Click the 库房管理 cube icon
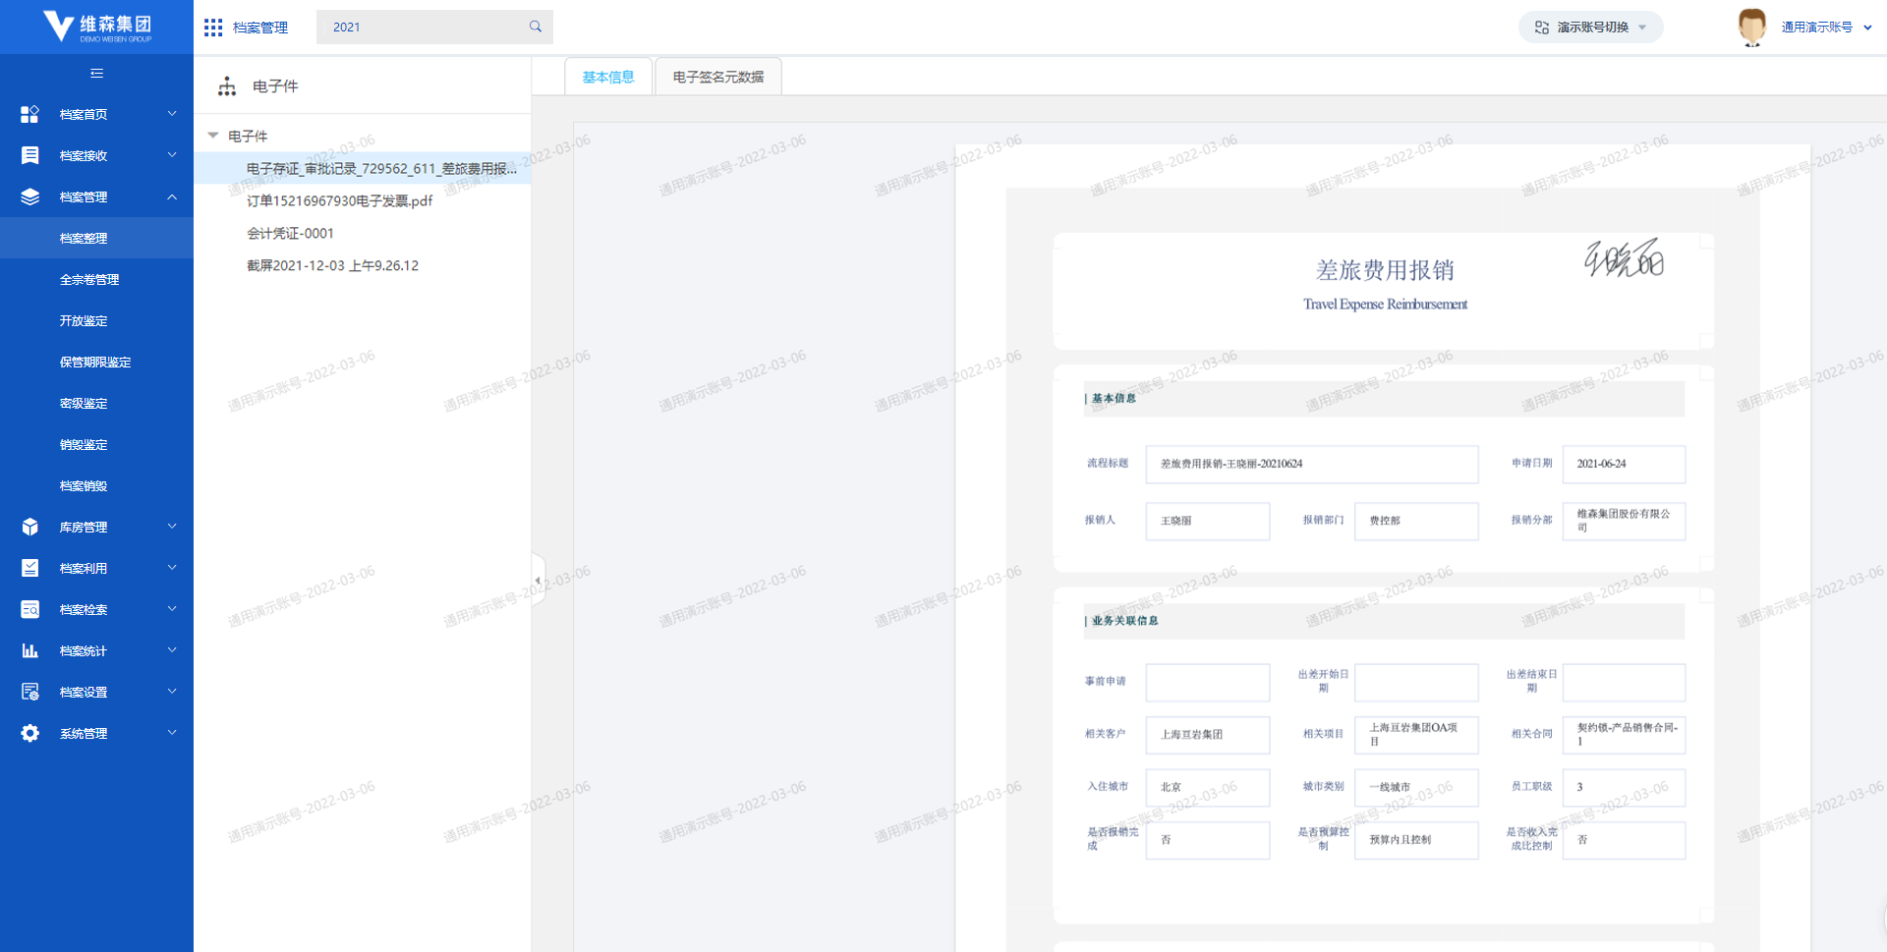1887x952 pixels. (29, 527)
